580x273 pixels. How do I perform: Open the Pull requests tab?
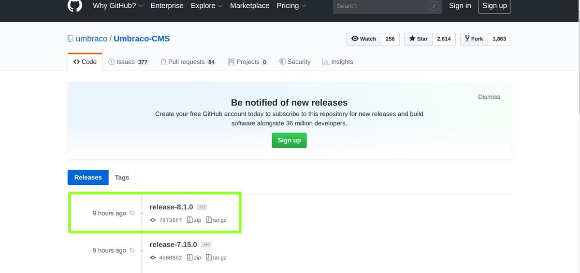click(x=188, y=62)
